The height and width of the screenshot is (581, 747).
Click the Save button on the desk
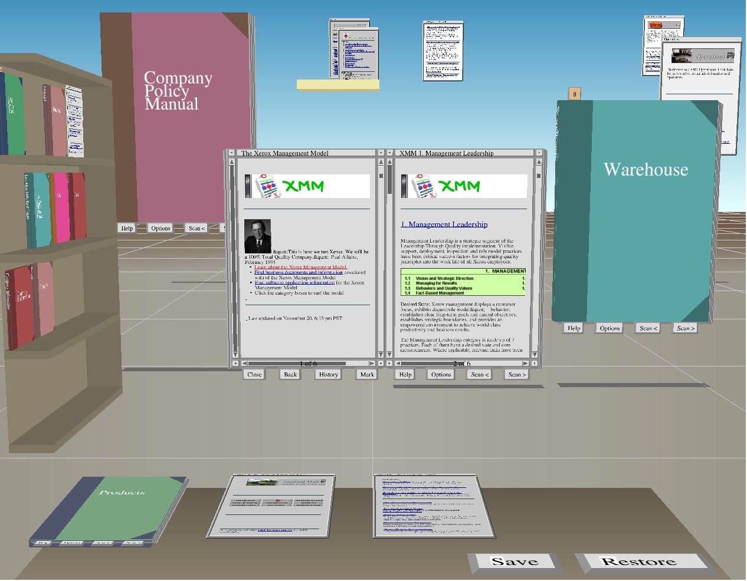pos(515,562)
